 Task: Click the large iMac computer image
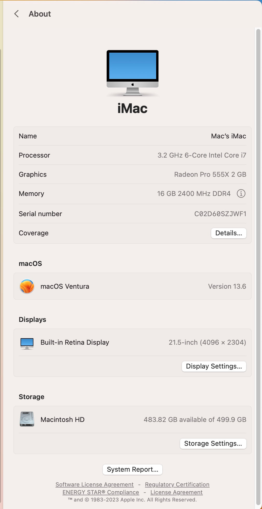[x=133, y=73]
